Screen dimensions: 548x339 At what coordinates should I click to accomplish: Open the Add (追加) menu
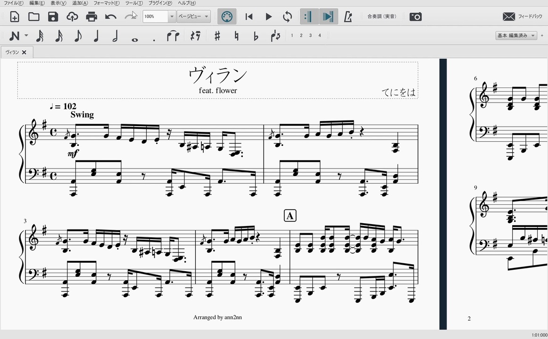pyautogui.click(x=80, y=3)
